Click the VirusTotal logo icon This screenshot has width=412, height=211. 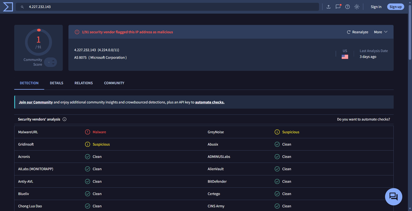point(8,7)
